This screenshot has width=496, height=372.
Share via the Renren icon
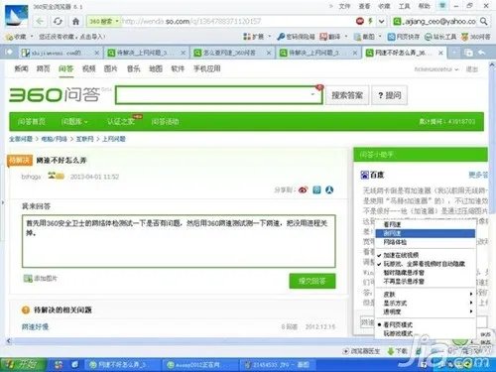click(x=329, y=189)
